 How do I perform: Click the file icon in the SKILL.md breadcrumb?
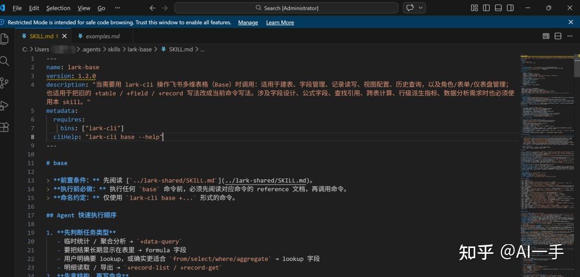coord(164,49)
